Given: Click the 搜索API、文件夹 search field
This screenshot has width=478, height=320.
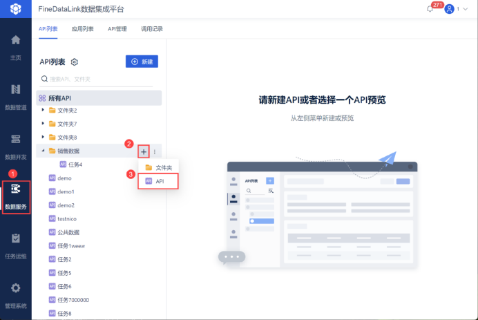Looking at the screenshot, I should pyautogui.click(x=96, y=79).
